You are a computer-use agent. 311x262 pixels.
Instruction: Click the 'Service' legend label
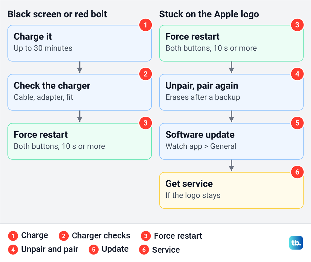(x=166, y=250)
